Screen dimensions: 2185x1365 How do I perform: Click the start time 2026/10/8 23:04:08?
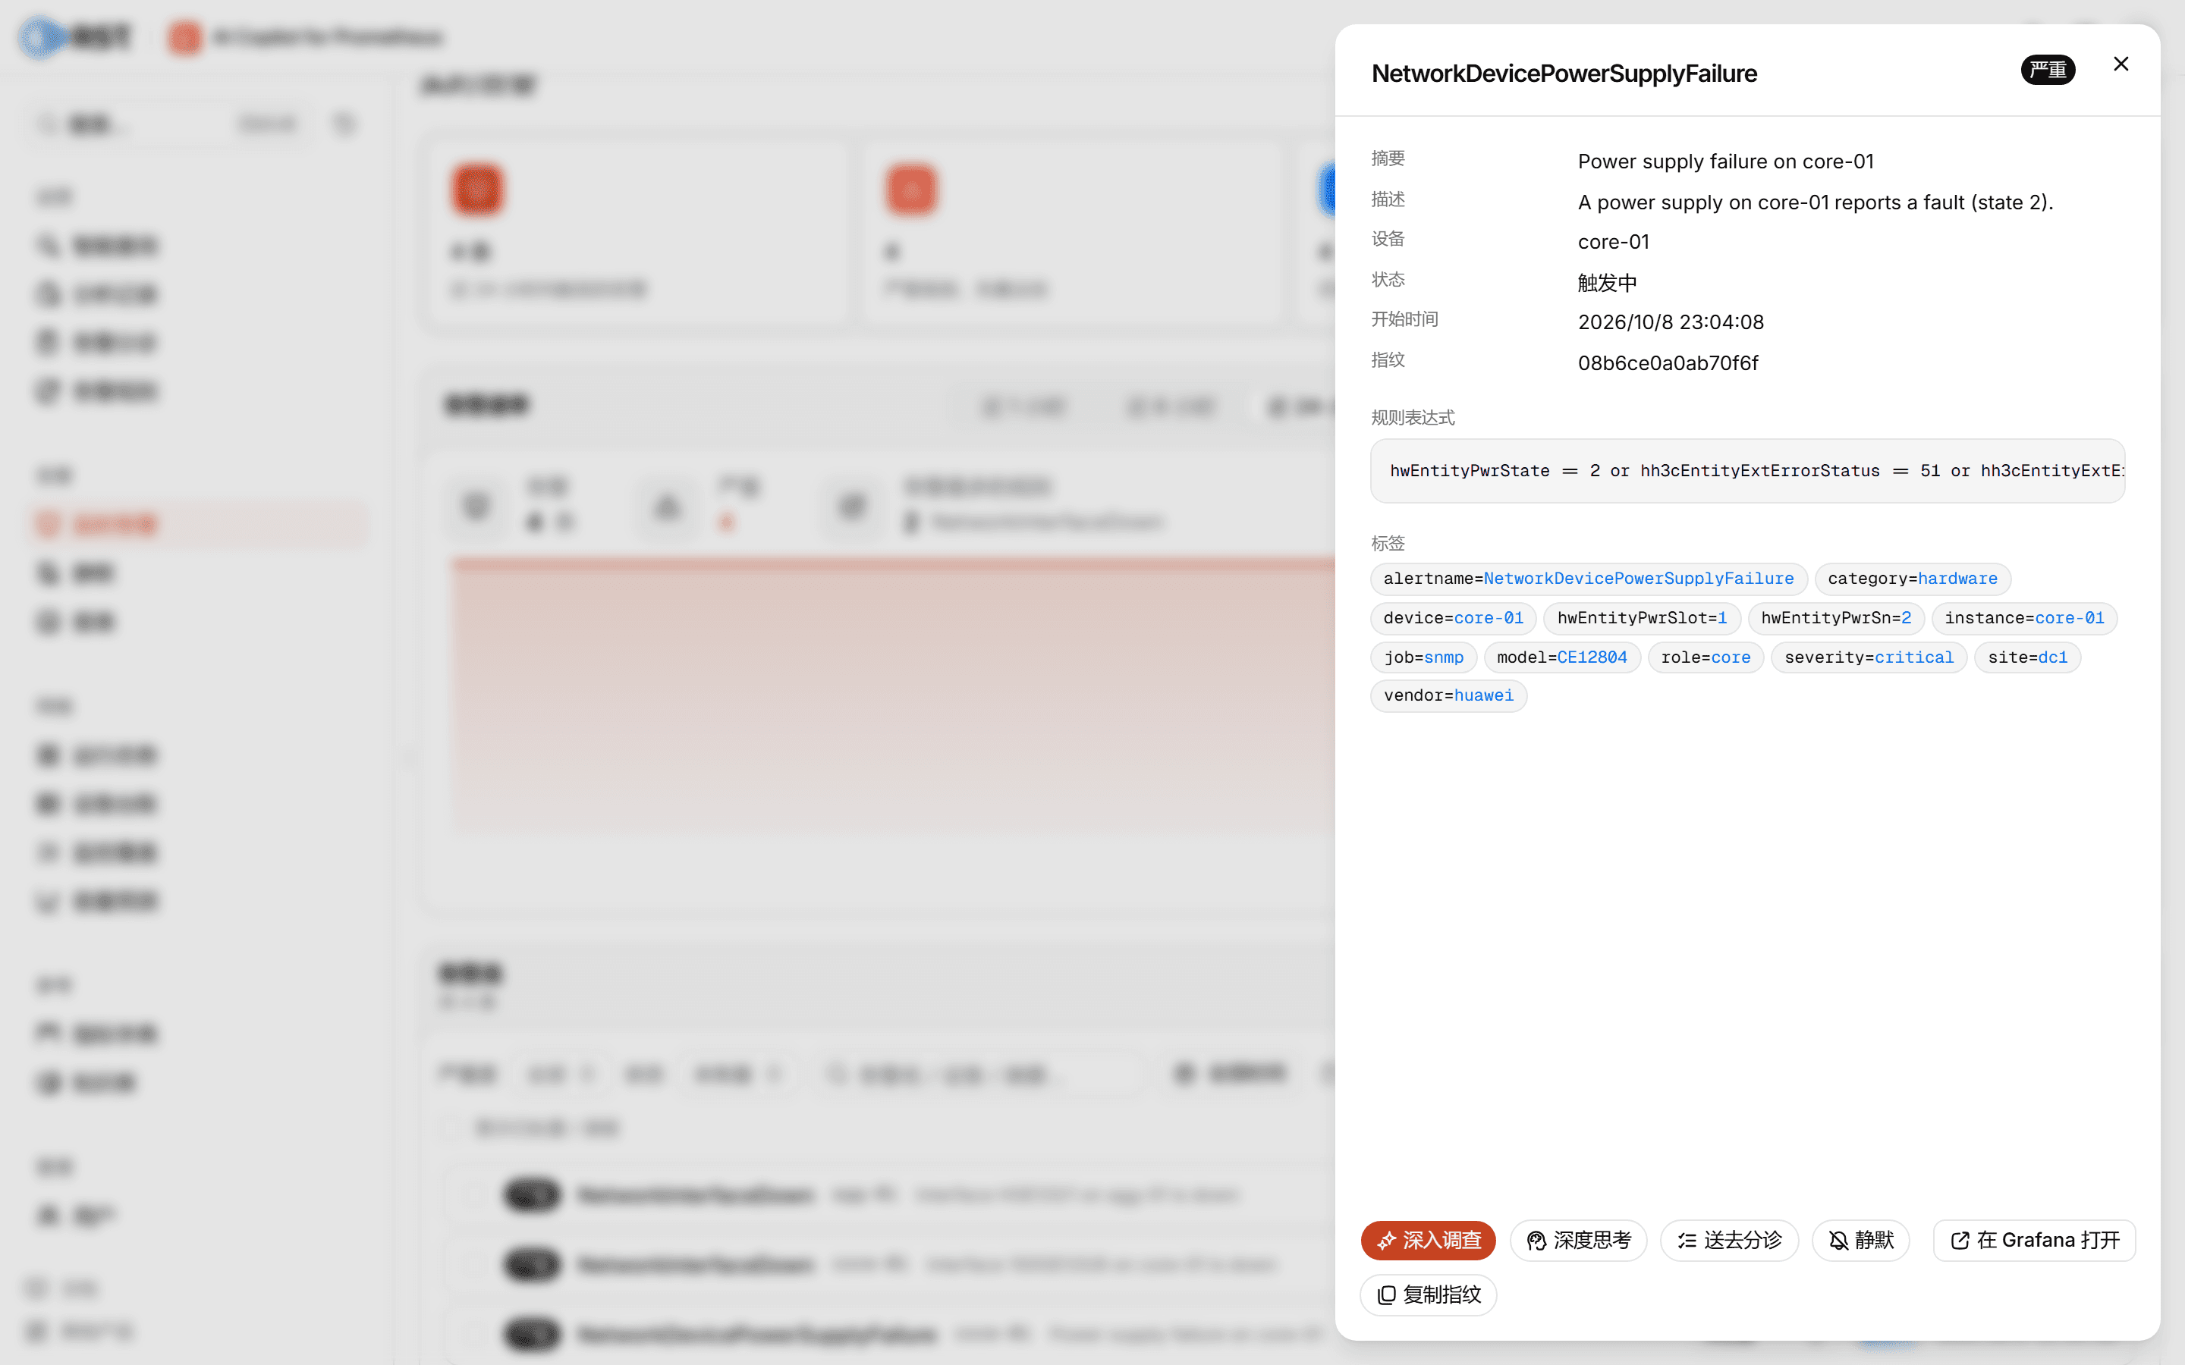click(x=1671, y=322)
